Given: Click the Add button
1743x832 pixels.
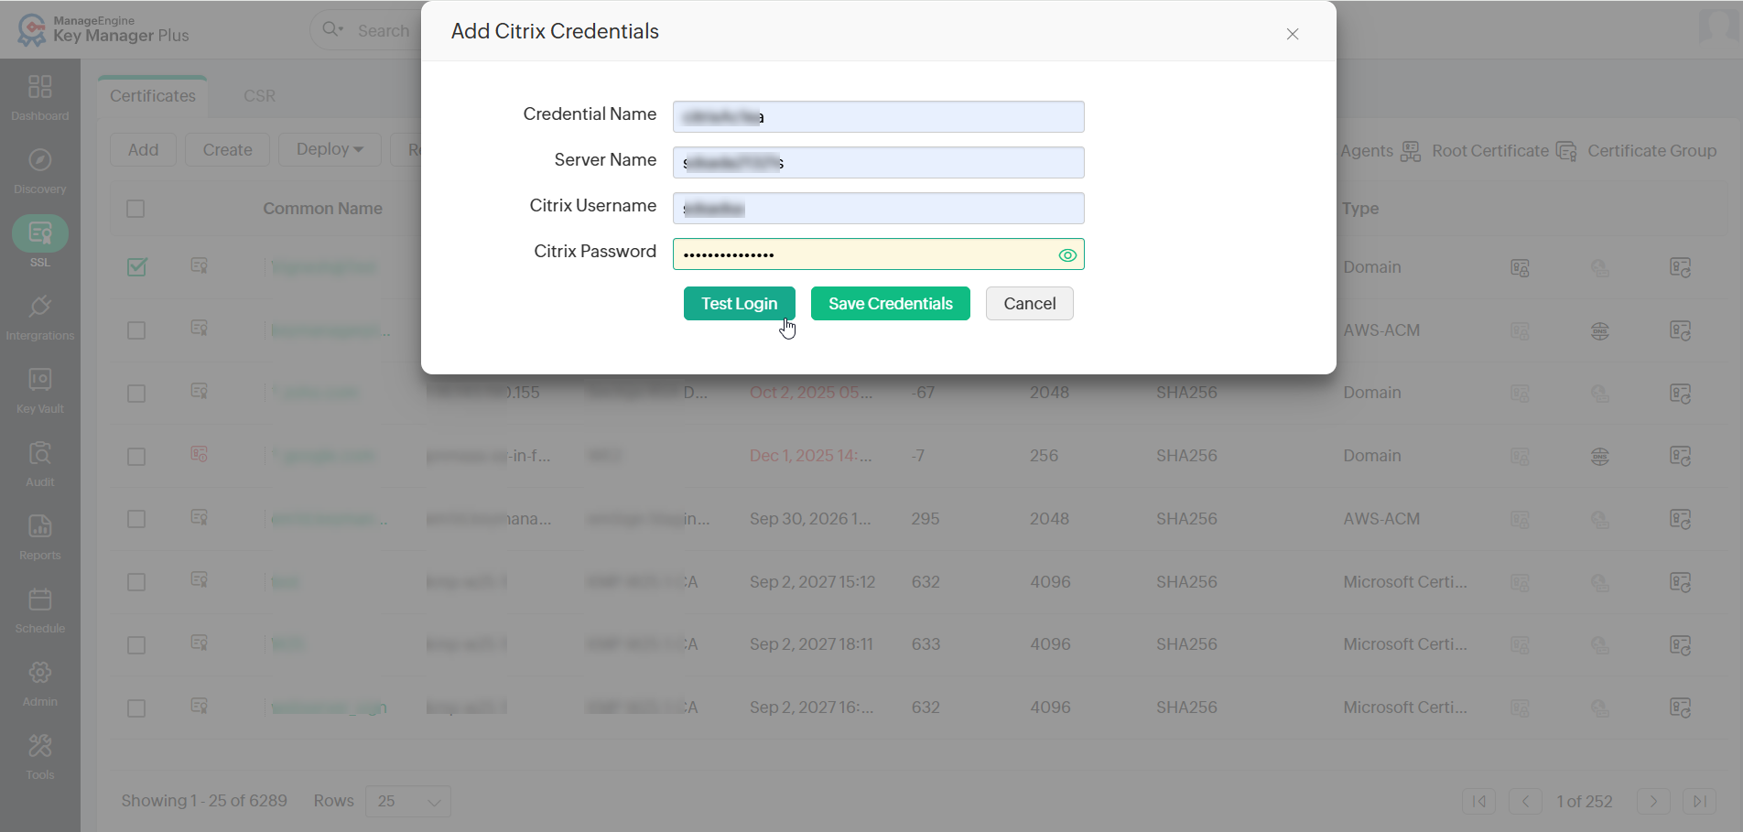Looking at the screenshot, I should coord(143,150).
